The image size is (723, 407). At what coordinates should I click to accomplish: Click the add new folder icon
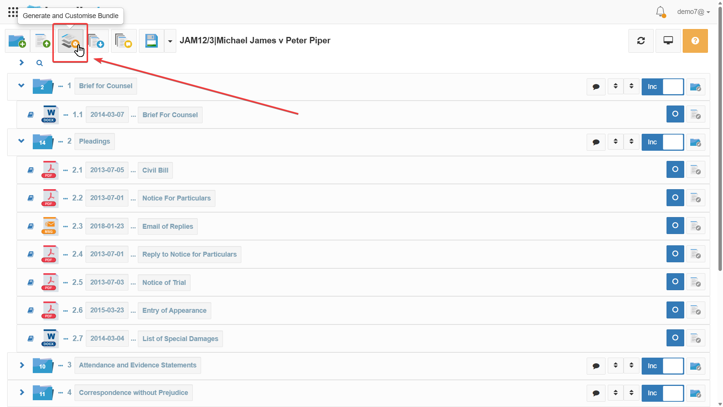point(17,41)
